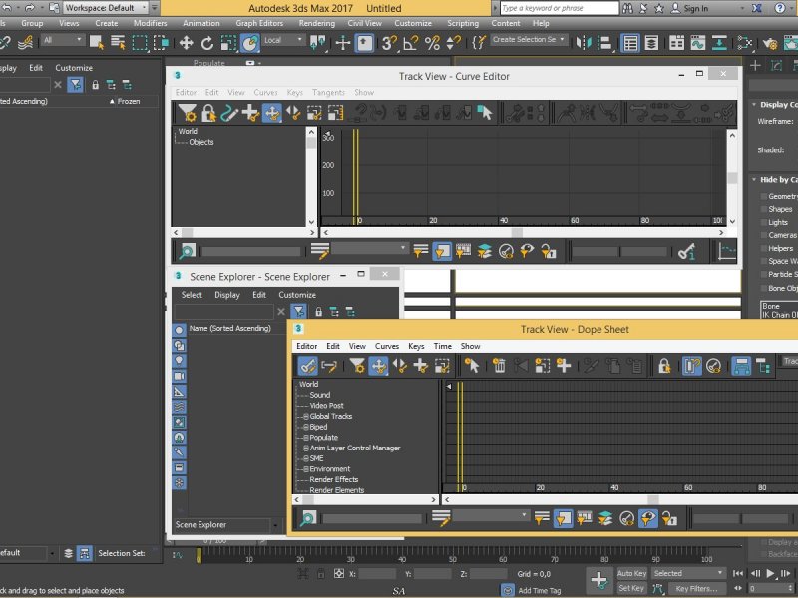Toggle Auto Key animation mode

pyautogui.click(x=631, y=574)
